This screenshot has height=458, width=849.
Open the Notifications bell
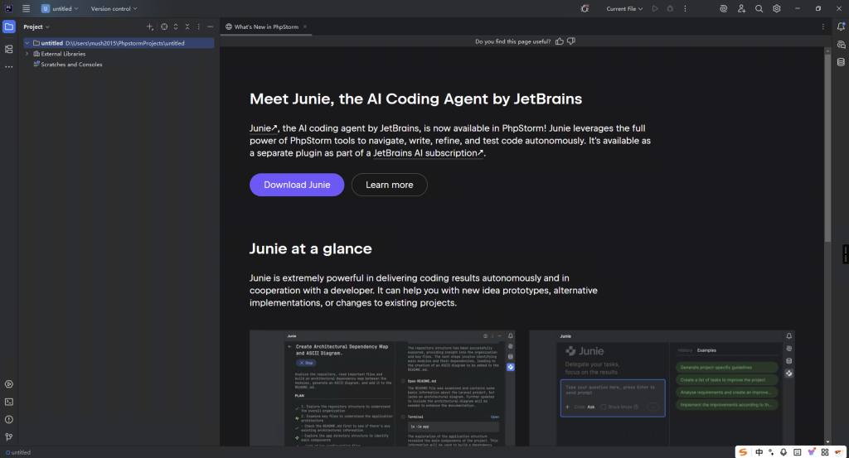pos(841,27)
